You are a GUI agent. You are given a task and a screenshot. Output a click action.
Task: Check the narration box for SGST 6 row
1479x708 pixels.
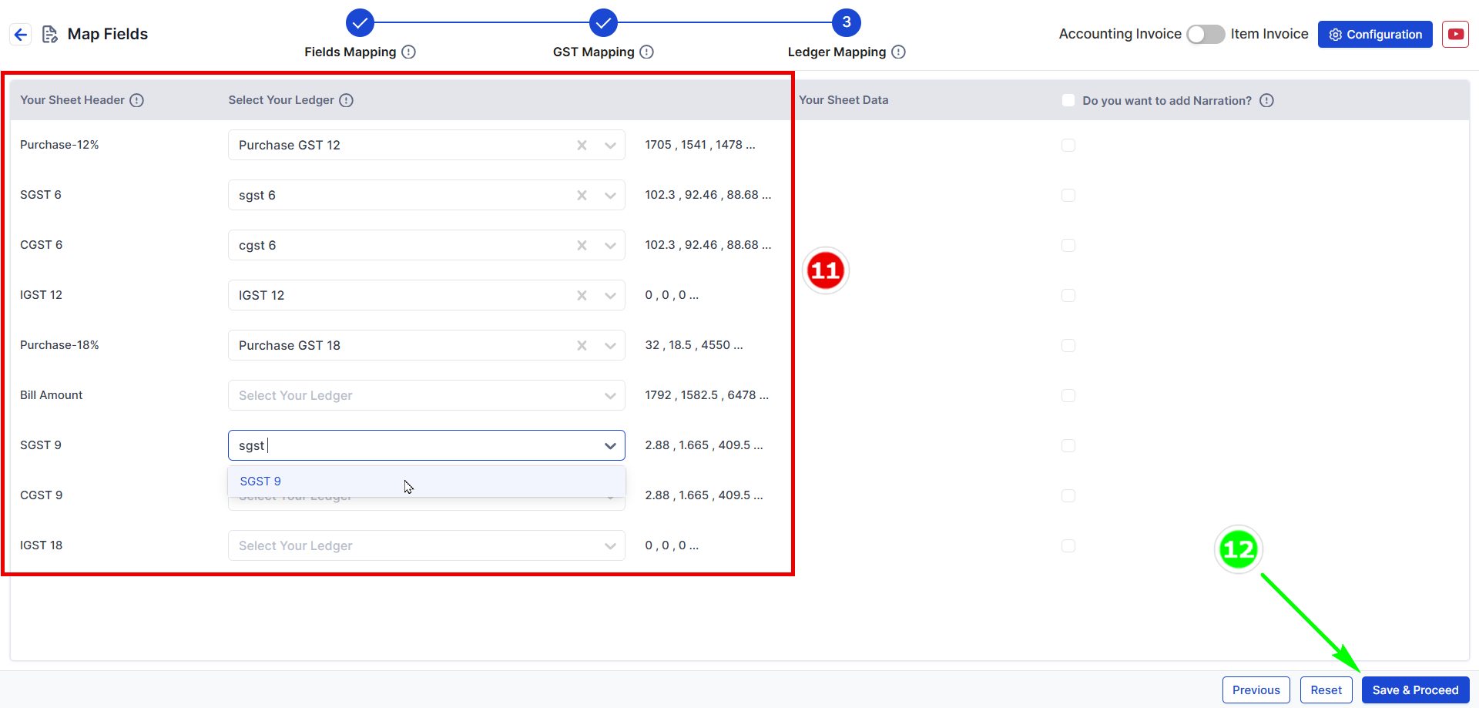(1068, 195)
